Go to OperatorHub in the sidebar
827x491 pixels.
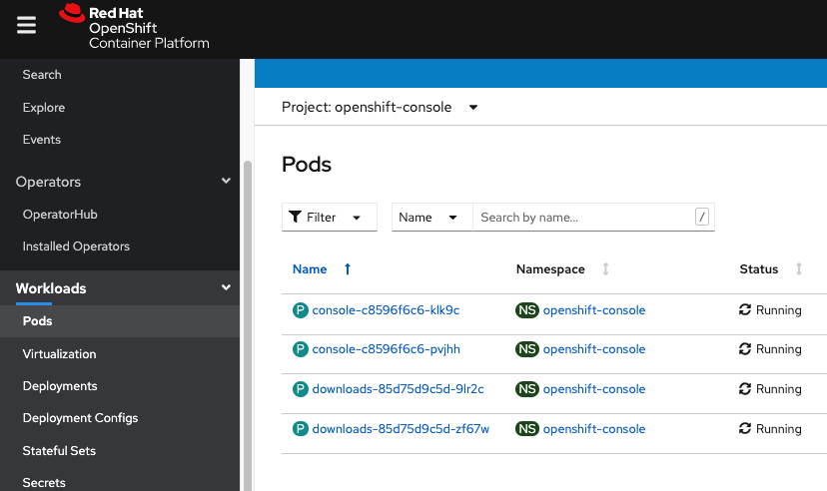click(x=60, y=215)
